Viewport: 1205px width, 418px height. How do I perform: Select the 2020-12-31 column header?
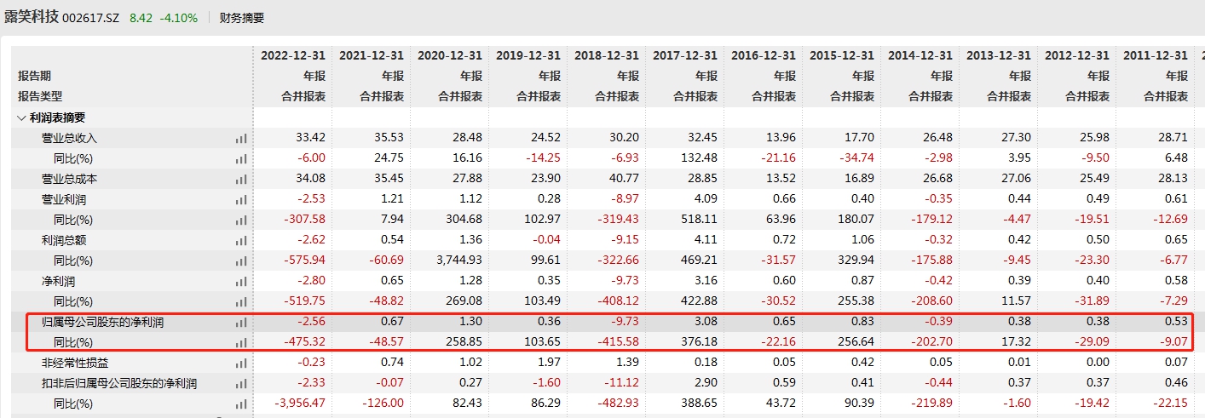coord(450,56)
